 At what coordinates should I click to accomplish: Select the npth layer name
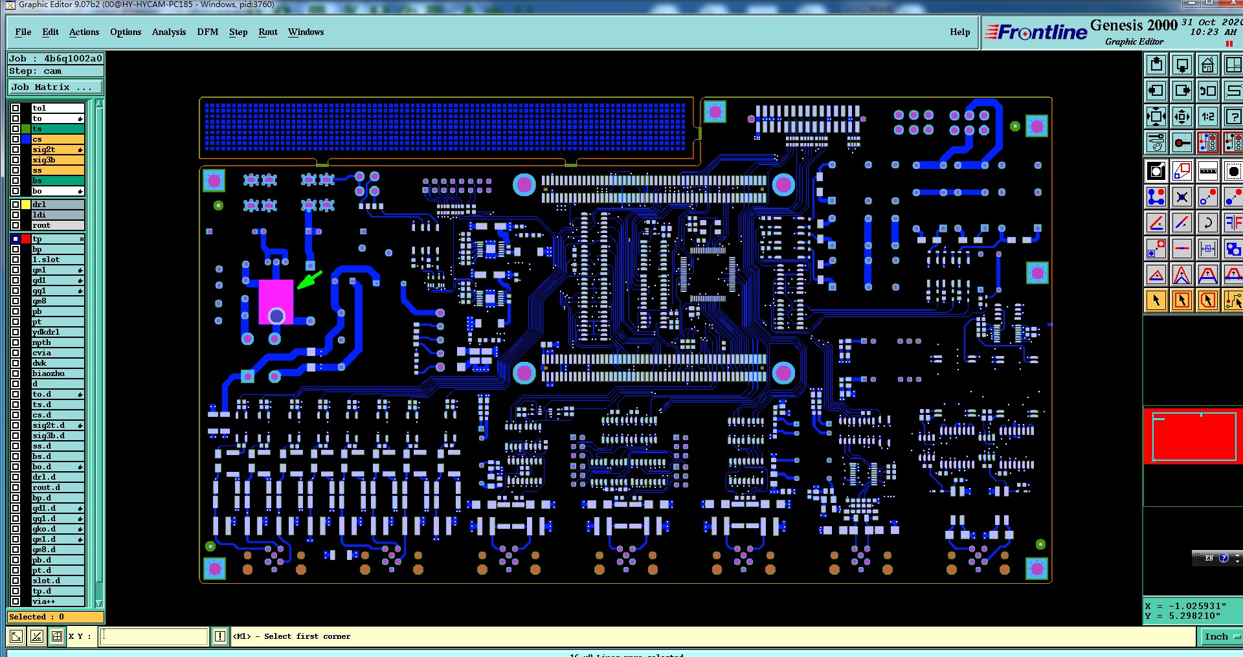[58, 342]
